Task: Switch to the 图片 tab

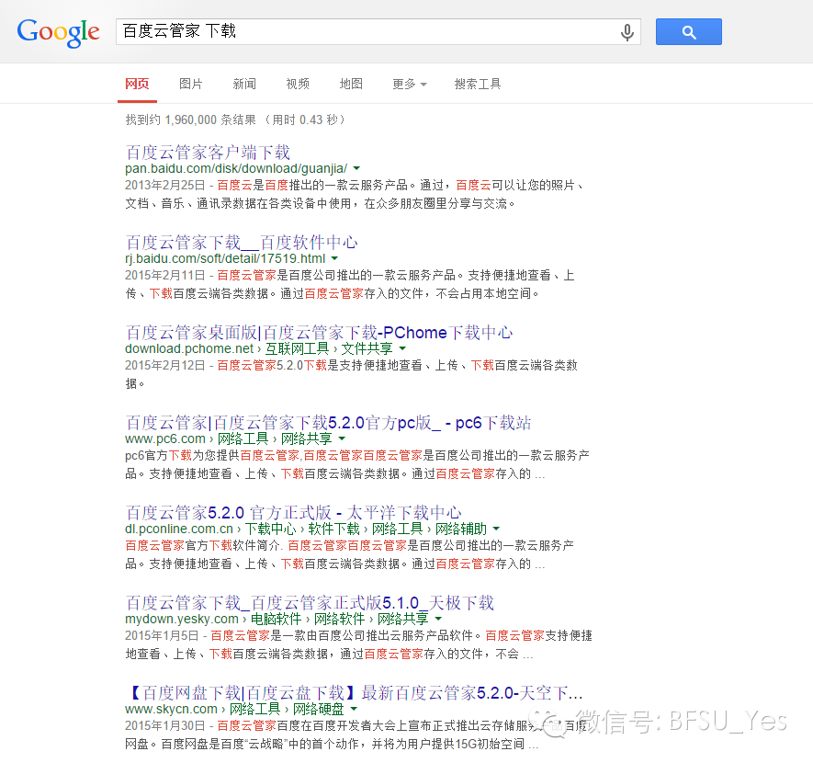Action: click(191, 84)
